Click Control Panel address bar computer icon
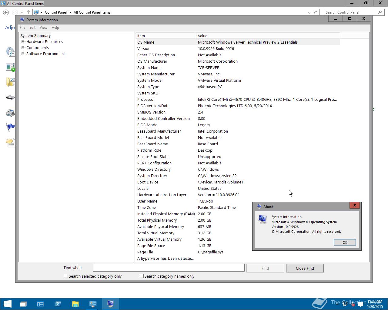This screenshot has height=310, width=388. 36,12
